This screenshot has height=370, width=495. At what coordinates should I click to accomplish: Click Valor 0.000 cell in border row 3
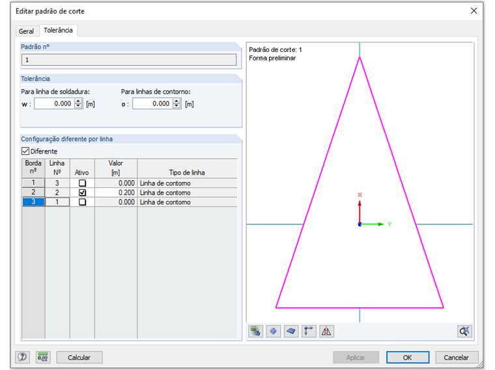coord(116,202)
